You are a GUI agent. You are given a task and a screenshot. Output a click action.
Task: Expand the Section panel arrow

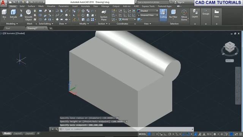[107, 24]
